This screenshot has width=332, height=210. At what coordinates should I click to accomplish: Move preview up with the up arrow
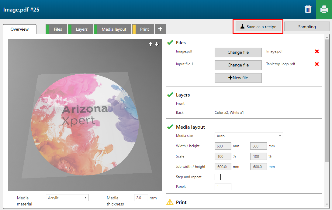tap(150, 44)
